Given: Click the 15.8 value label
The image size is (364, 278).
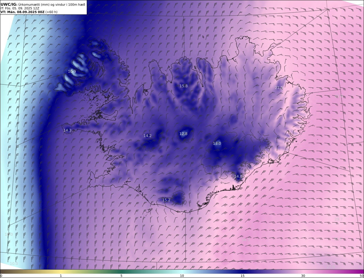Looking at the screenshot, I should 184,86.
